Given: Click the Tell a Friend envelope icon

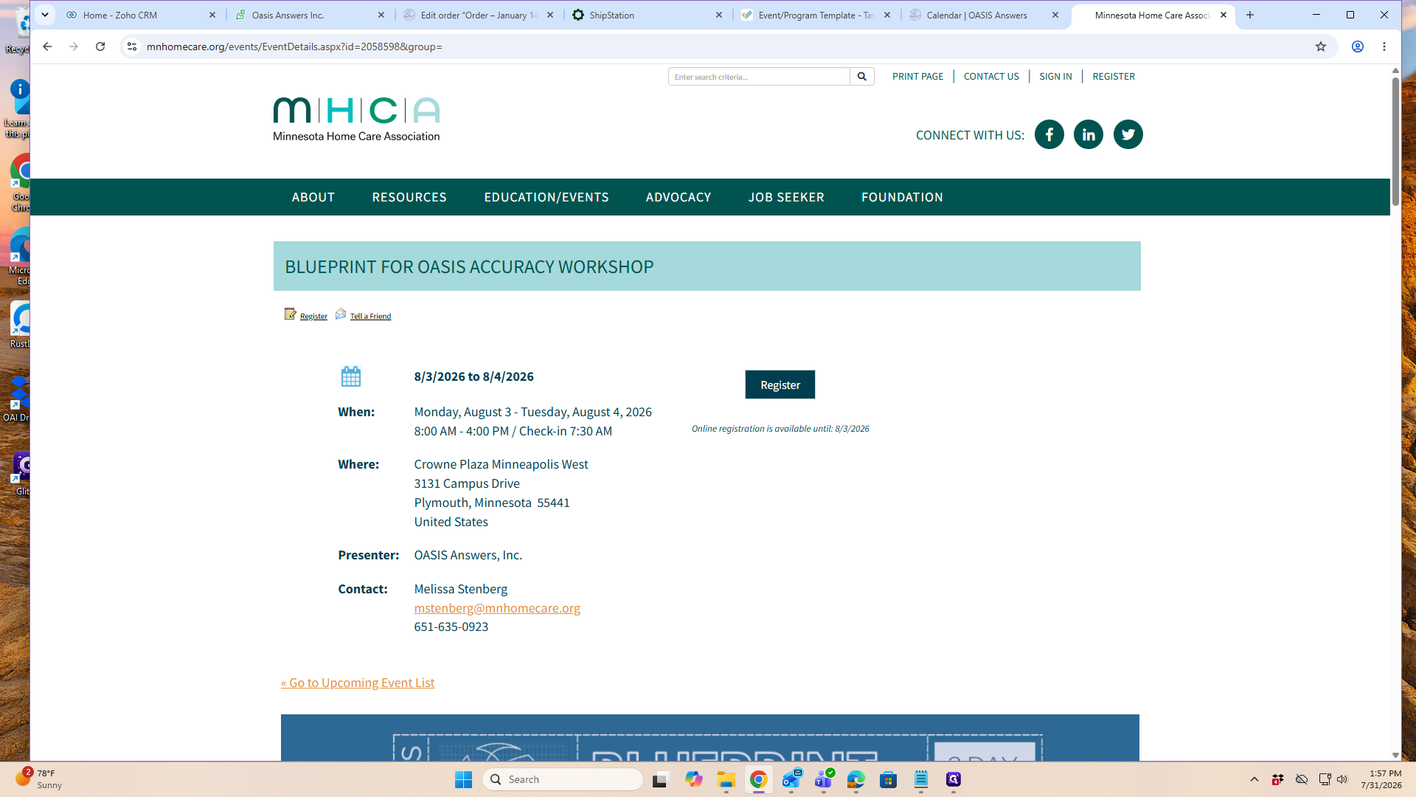Looking at the screenshot, I should (x=341, y=314).
